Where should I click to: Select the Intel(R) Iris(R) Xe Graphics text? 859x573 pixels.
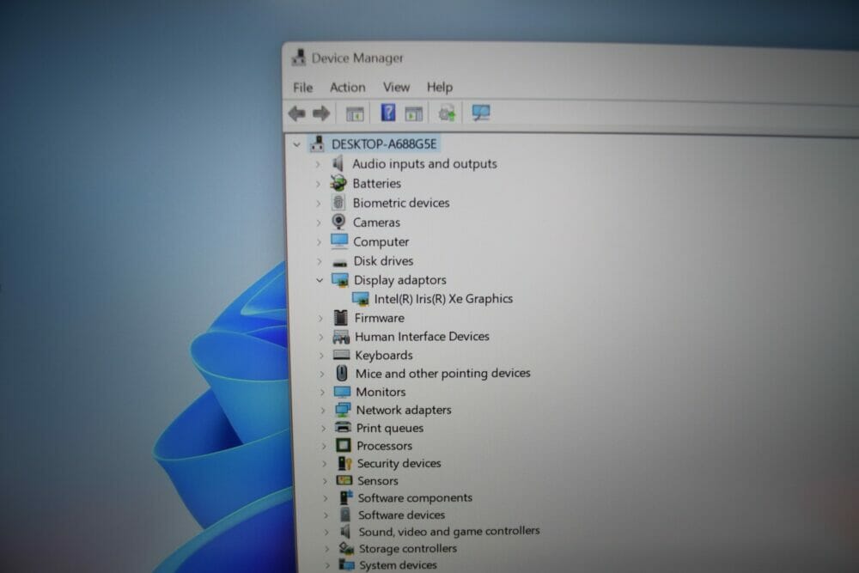coord(443,299)
